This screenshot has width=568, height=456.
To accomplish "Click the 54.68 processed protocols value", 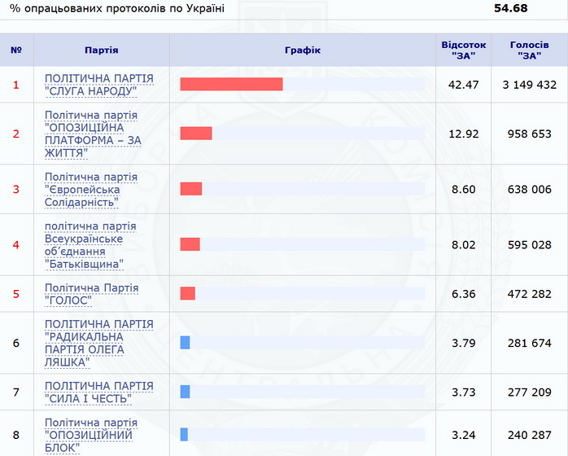I will (x=511, y=8).
